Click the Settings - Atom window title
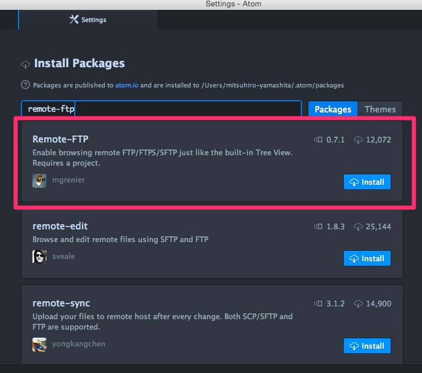 (x=234, y=4)
